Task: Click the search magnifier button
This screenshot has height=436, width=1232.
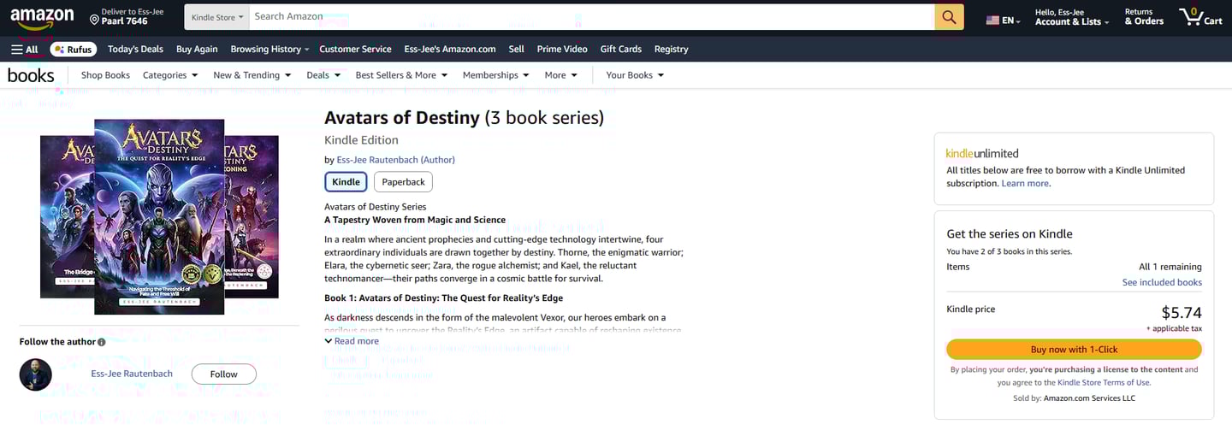Action: (949, 17)
